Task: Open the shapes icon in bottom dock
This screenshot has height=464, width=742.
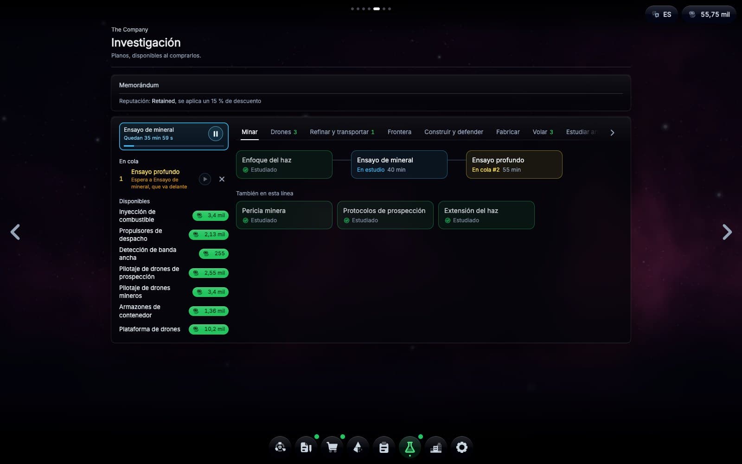Action: point(358,447)
